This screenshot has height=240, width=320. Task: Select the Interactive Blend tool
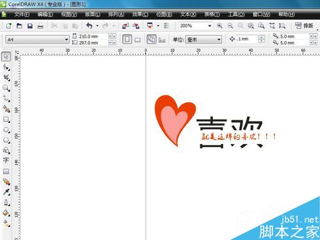pos(6,182)
